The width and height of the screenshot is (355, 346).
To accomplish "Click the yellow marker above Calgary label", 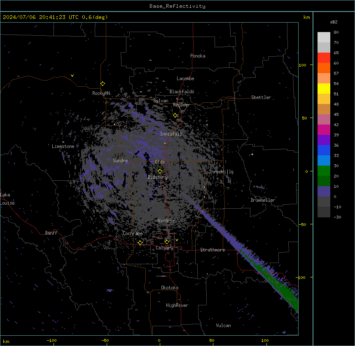I will pos(167,242).
